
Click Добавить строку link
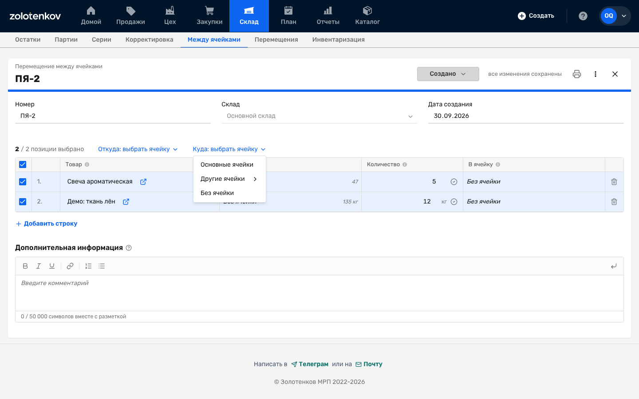[46, 223]
